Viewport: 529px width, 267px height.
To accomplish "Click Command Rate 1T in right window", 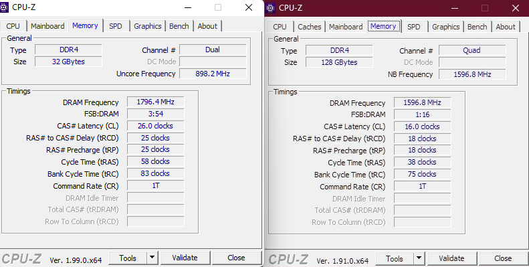I will click(x=423, y=186).
